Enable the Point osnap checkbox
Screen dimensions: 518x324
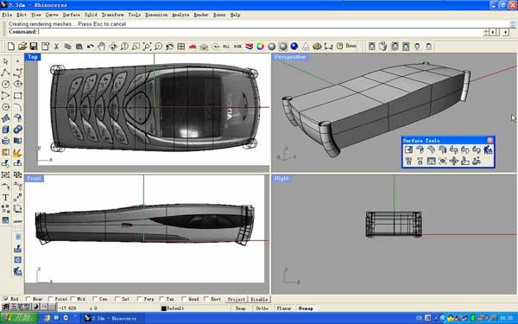[51, 299]
